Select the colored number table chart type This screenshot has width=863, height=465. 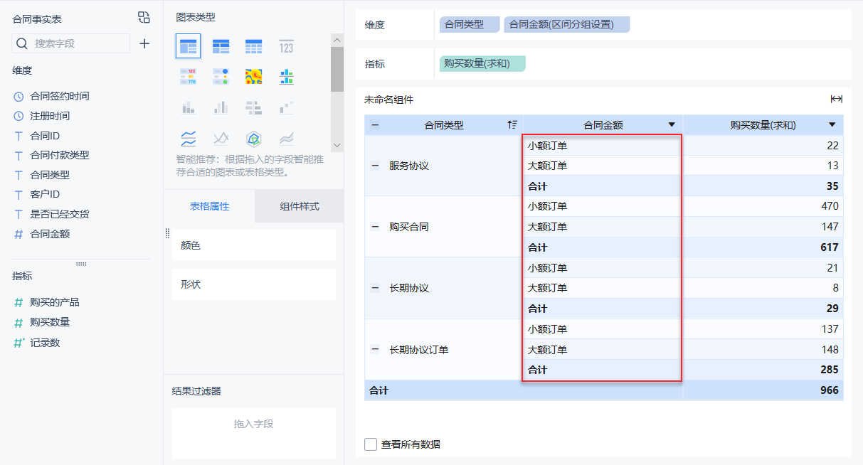click(x=189, y=77)
